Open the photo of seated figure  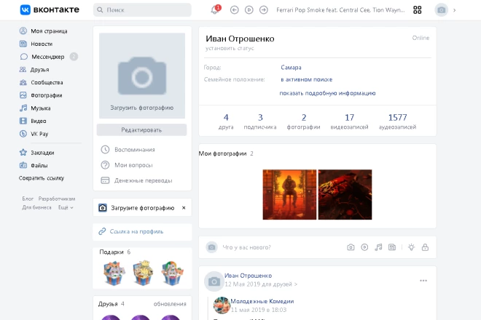click(289, 194)
